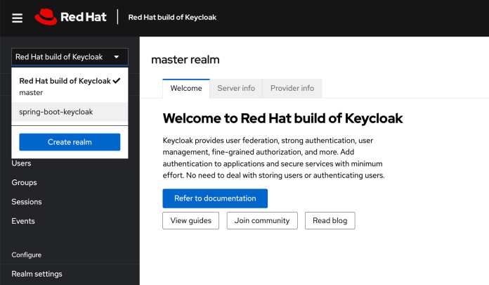Screen dimensions: 489x285
Task: Click the checkmark next to the selected realm
Action: coord(117,81)
